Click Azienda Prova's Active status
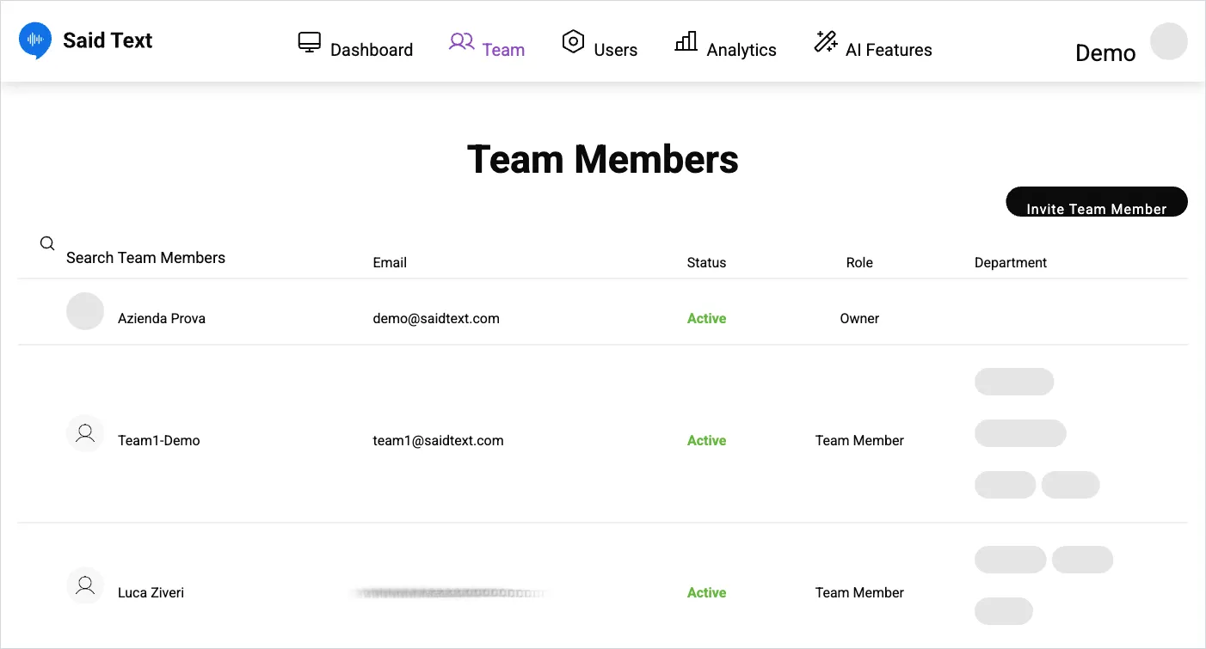Image resolution: width=1206 pixels, height=649 pixels. (706, 319)
